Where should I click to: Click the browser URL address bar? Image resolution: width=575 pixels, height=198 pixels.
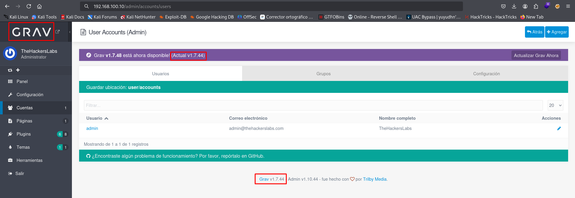click(x=271, y=6)
